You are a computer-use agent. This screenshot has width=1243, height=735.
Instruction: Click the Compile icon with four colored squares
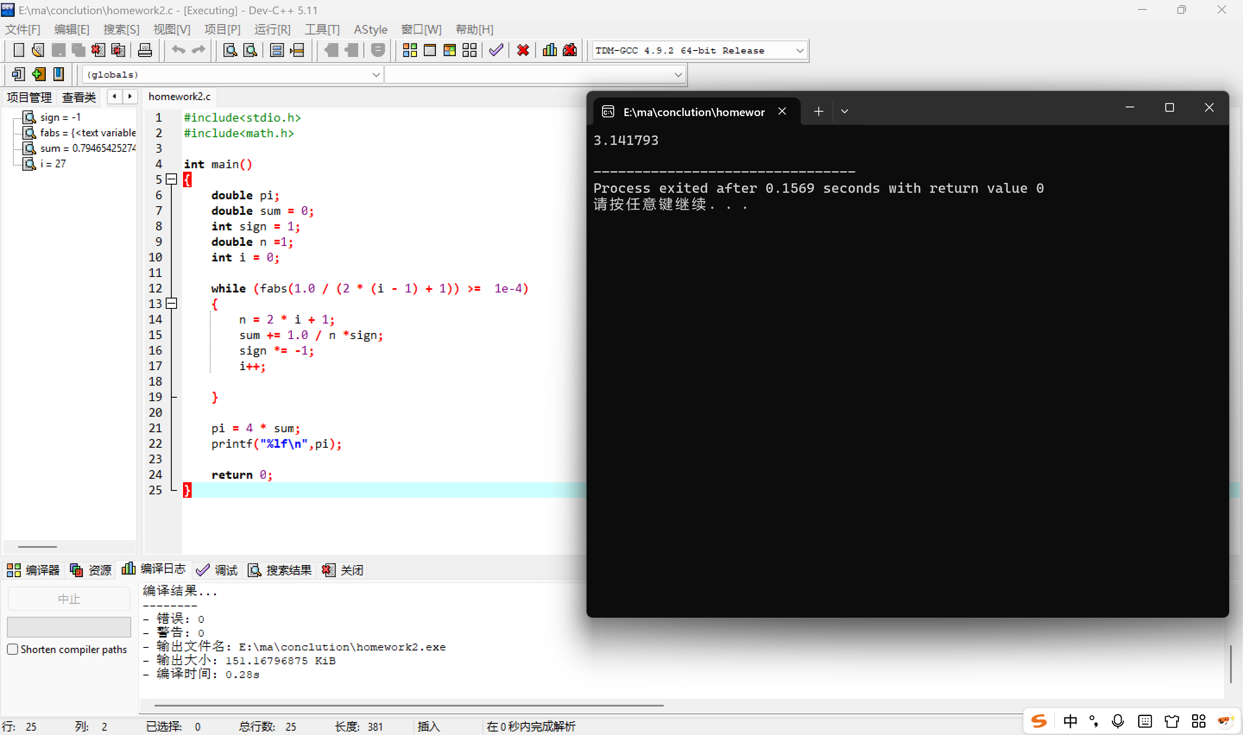point(409,50)
